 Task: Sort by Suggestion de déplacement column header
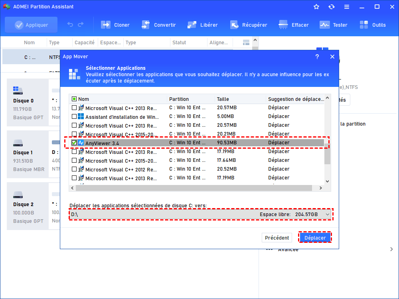(x=296, y=99)
